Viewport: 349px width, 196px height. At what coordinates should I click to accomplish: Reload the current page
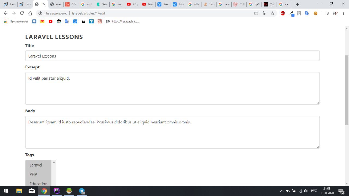(22, 13)
